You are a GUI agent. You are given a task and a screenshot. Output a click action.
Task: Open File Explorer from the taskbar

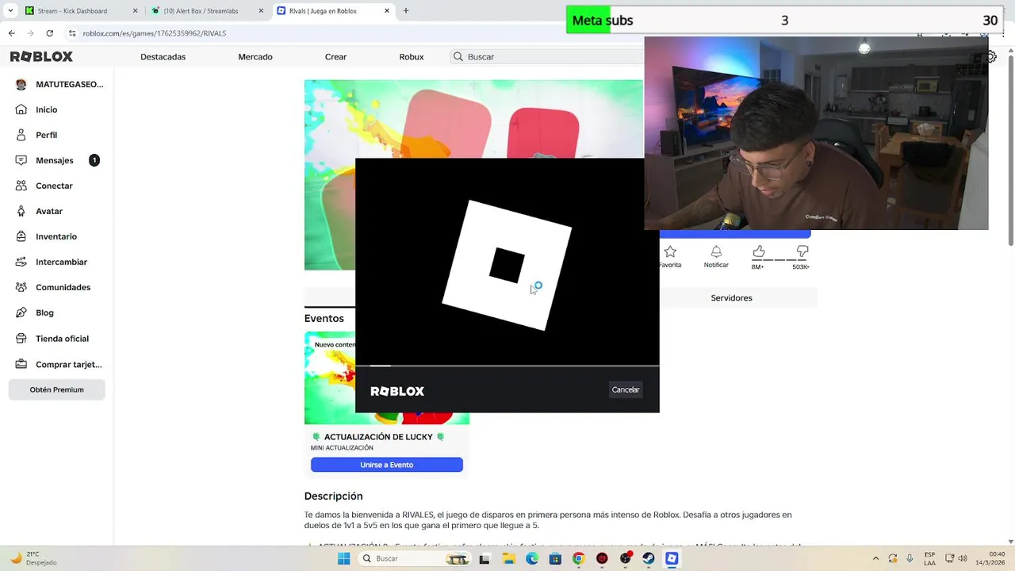click(x=508, y=558)
